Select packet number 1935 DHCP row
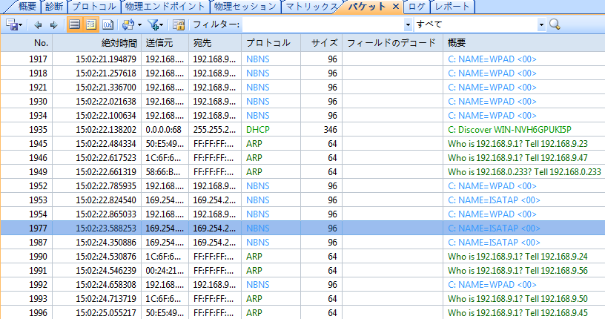Viewport: 605px width, 319px height. pos(222,129)
